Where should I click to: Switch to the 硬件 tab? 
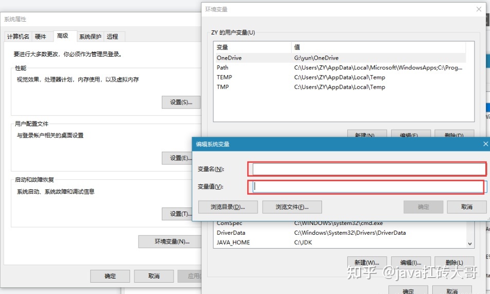pyautogui.click(x=41, y=37)
